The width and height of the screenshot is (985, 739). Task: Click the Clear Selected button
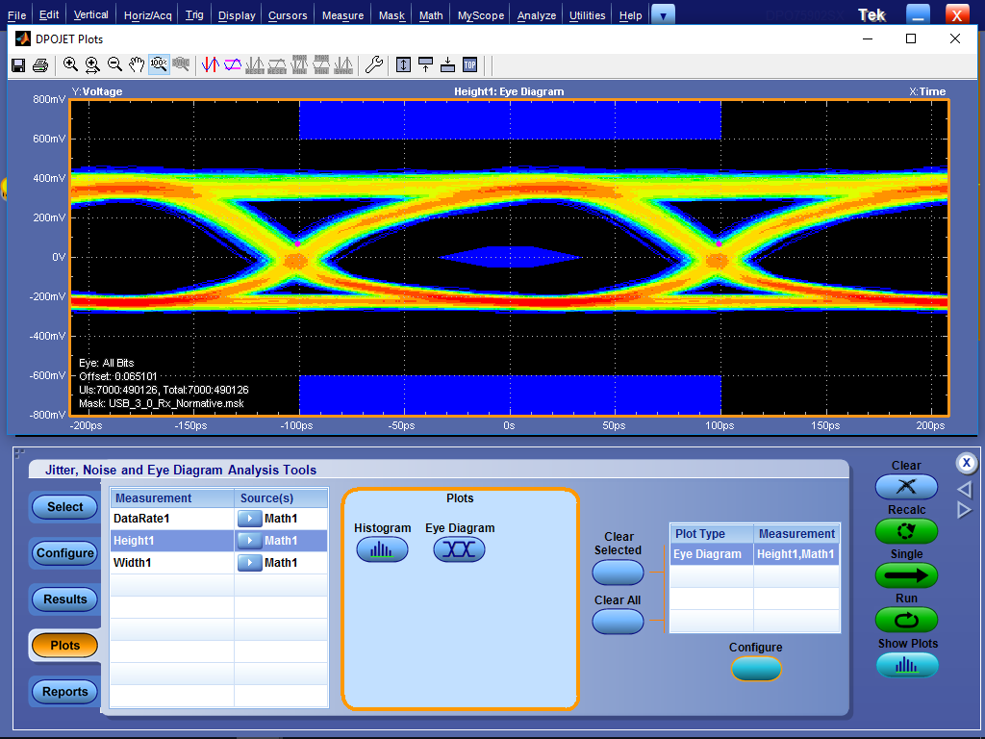619,573
